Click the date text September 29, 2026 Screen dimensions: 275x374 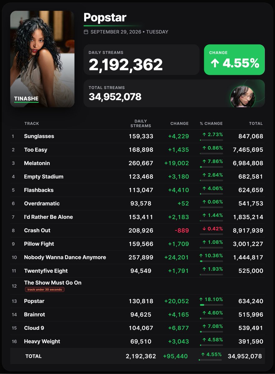[115, 32]
